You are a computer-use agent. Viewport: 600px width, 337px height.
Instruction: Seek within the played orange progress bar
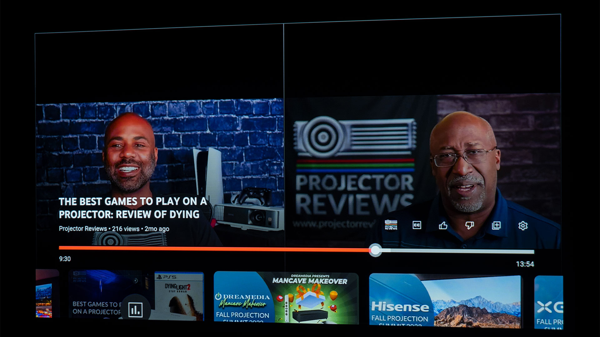pos(214,249)
